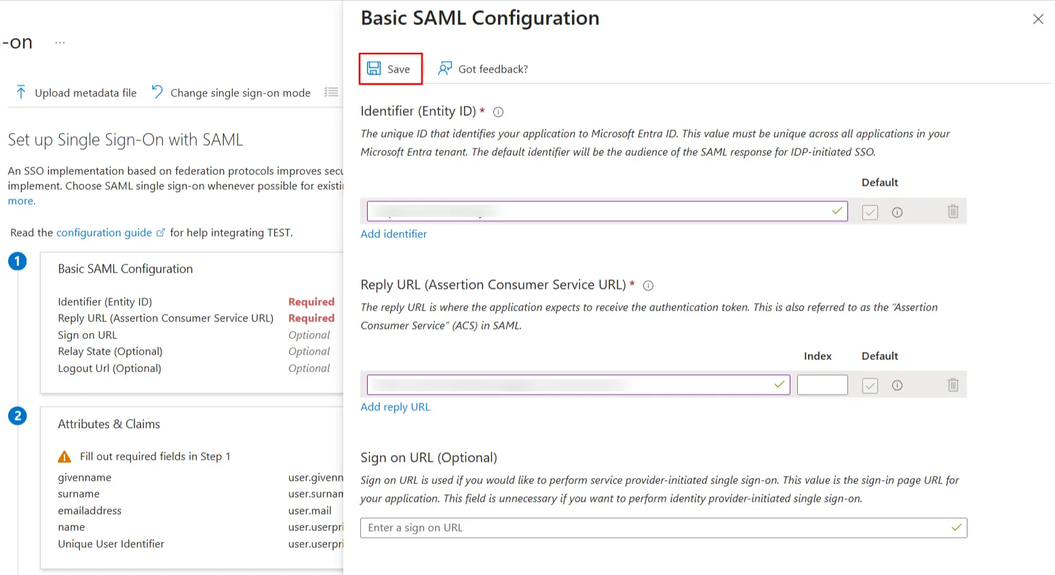
Task: Click info icon next to Reply URL heading
Action: point(648,285)
